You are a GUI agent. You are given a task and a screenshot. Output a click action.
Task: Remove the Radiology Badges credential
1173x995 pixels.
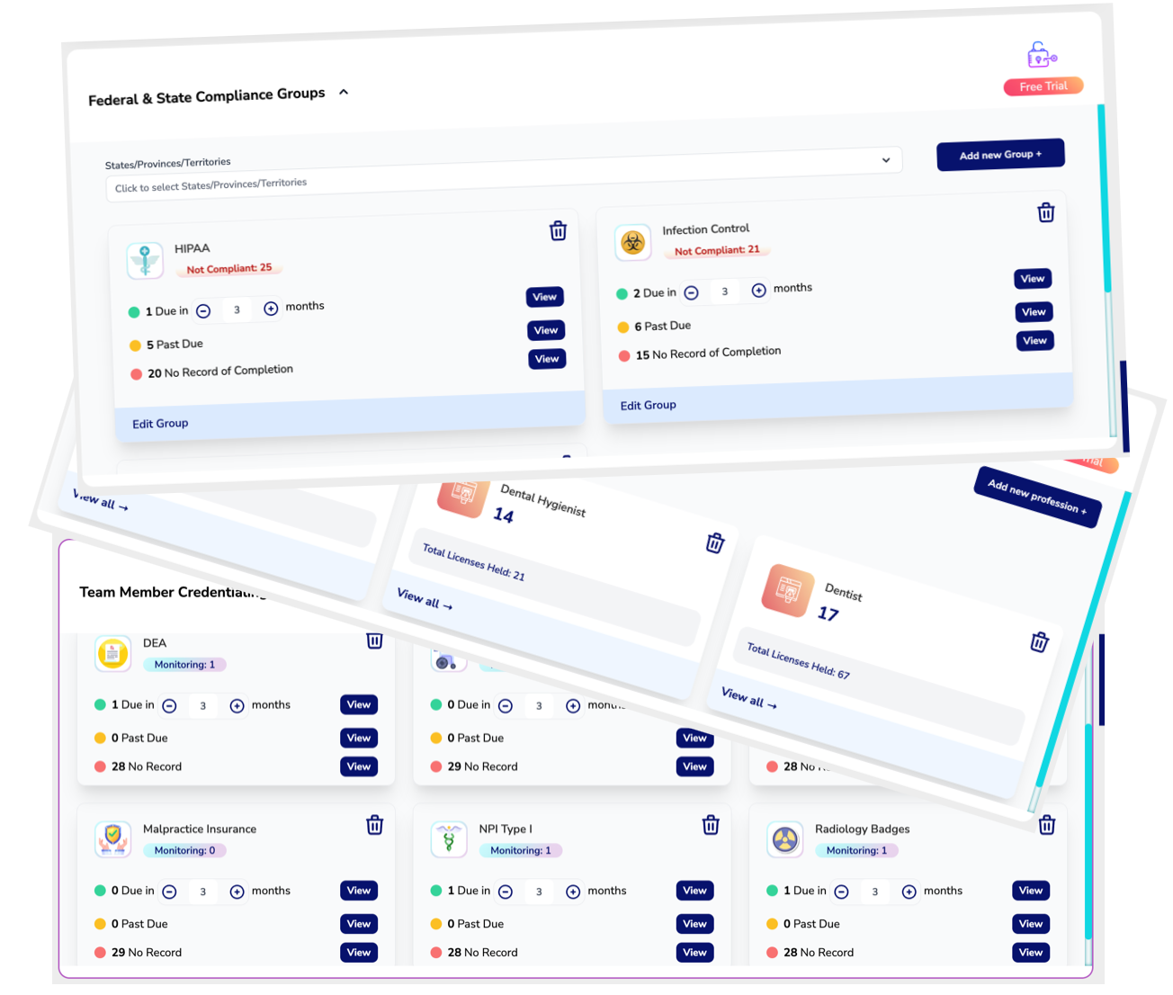coord(1046,825)
